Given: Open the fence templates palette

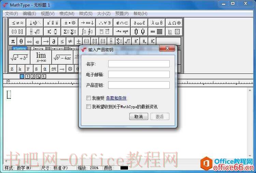Looking at the screenshot, I should (x=17, y=31).
